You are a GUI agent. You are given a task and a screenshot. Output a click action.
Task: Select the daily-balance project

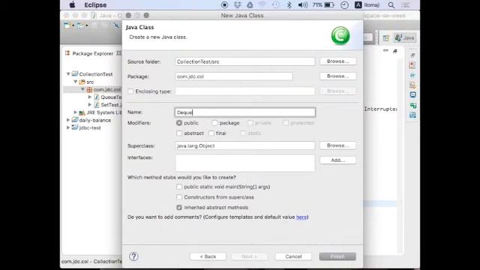pyautogui.click(x=95, y=120)
